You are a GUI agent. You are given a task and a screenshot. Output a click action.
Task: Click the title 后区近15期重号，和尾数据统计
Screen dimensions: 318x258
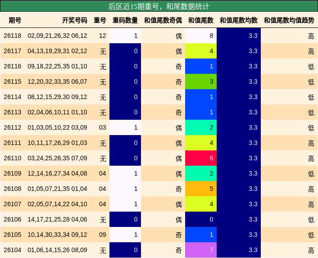click(x=159, y=6)
